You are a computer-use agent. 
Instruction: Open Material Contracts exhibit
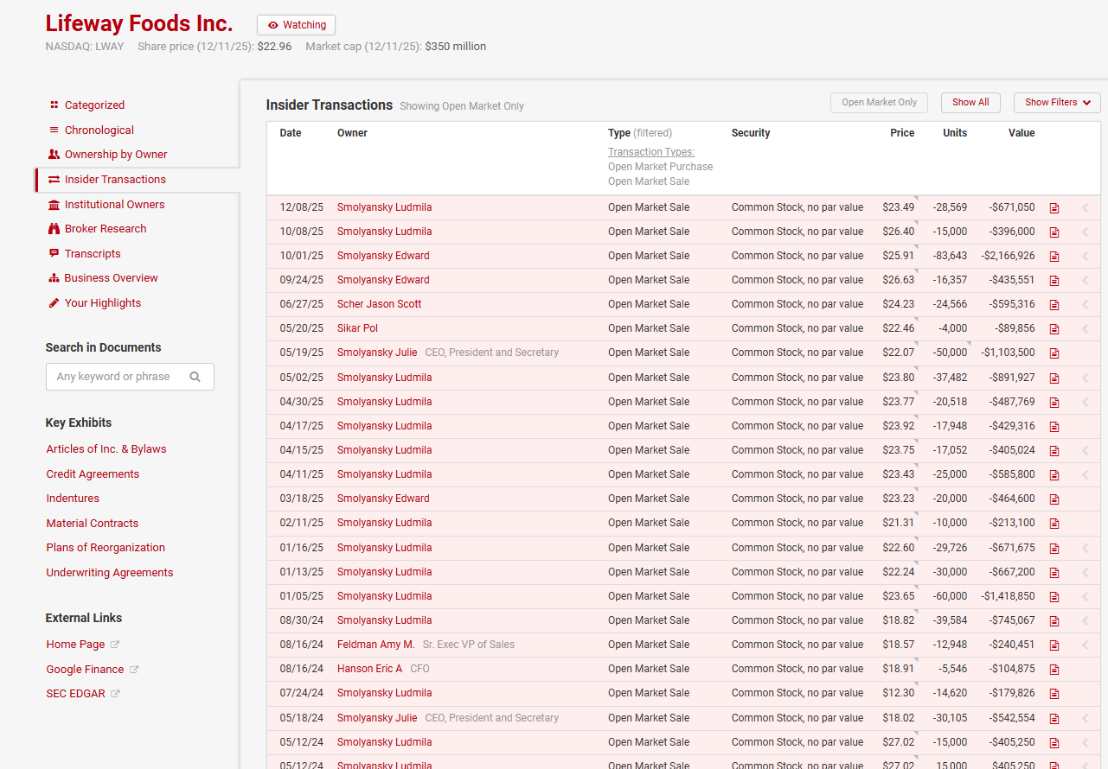tap(93, 524)
